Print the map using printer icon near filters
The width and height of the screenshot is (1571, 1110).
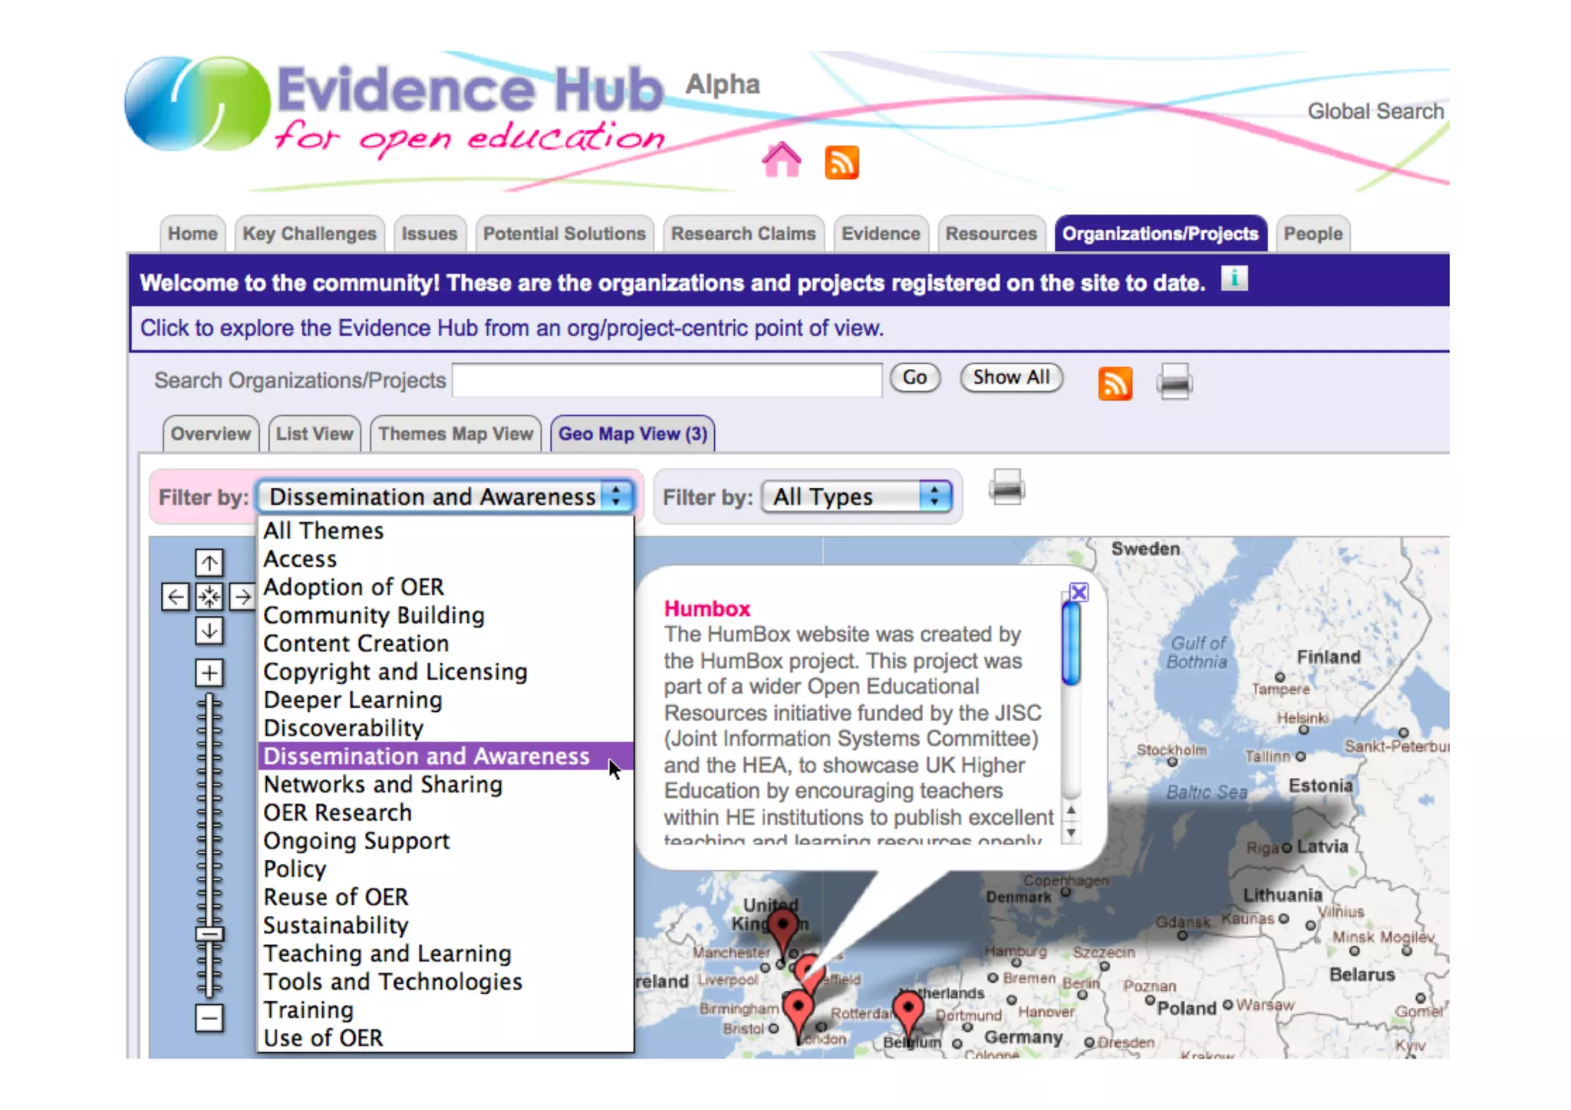pyautogui.click(x=1007, y=487)
